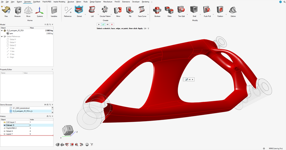Select 0.1_SED_tutorial.stmod in Demo Browser
The image size is (286, 150).
(22, 108)
